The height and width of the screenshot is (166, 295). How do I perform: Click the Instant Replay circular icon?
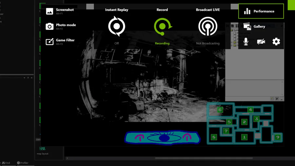pos(117,26)
